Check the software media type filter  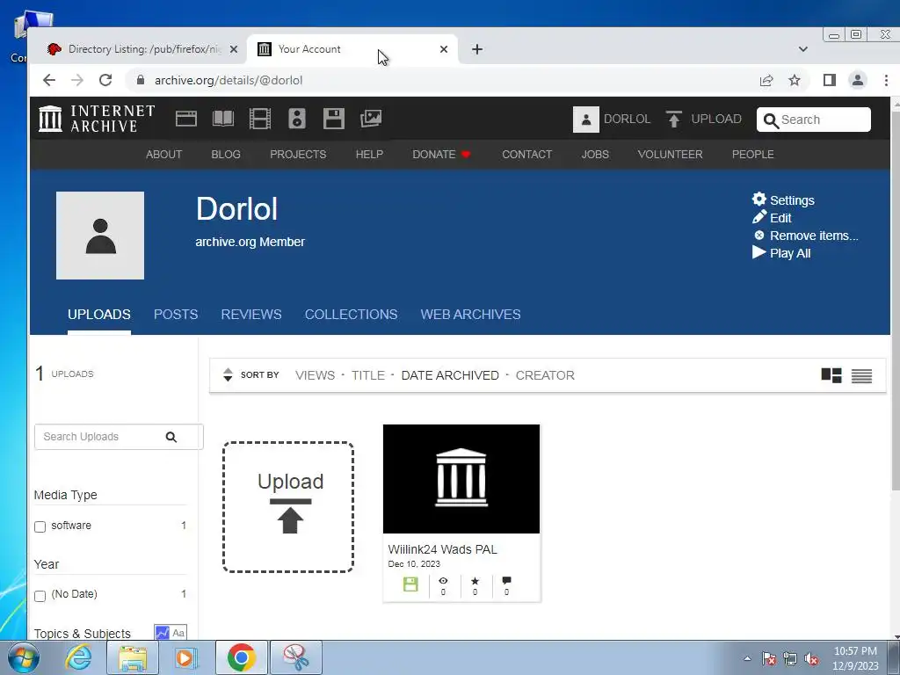pyautogui.click(x=40, y=527)
